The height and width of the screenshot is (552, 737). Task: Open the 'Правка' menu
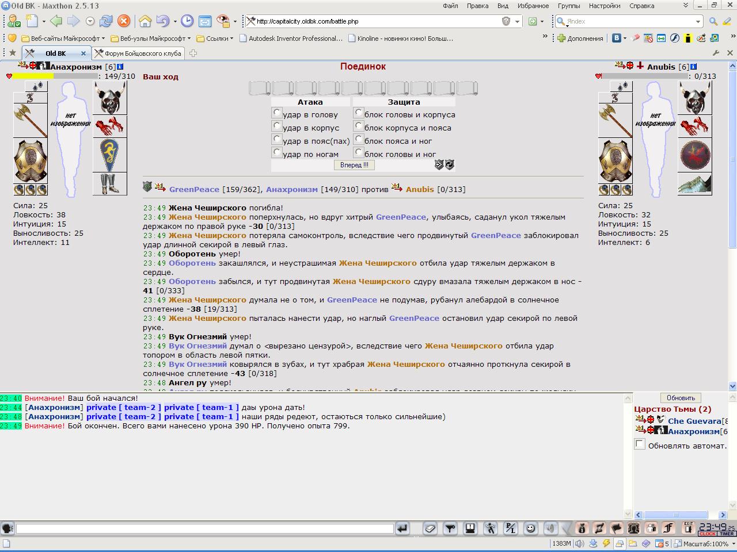tap(477, 6)
